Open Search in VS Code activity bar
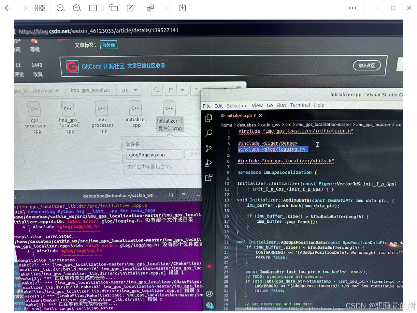The height and width of the screenshot is (313, 417). point(209,133)
